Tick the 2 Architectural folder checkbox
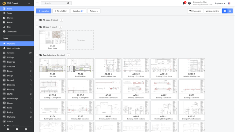This screenshot has height=132, width=235. pyautogui.click(x=37, y=55)
